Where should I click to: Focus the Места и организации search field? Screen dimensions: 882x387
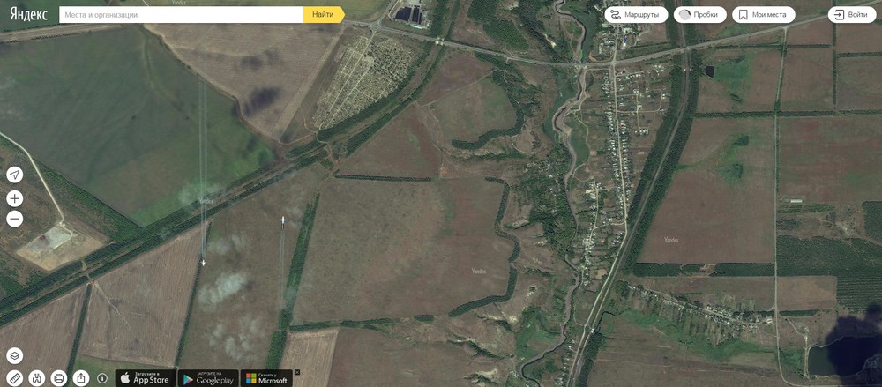[181, 15]
